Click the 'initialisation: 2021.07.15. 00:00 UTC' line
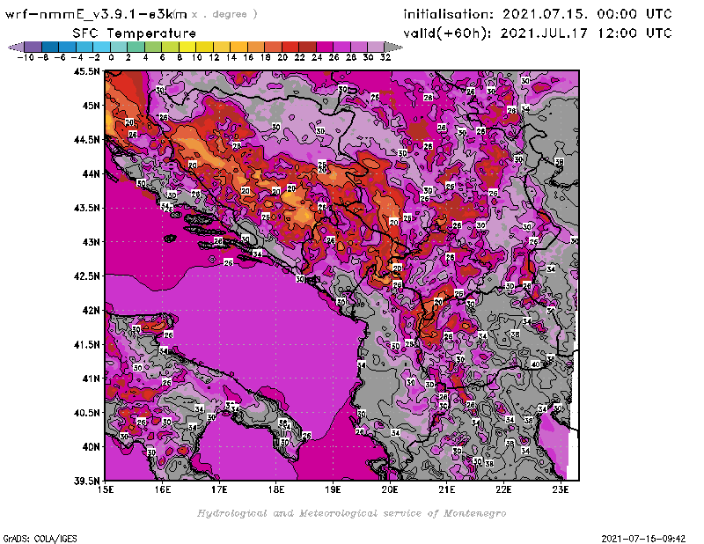Screen dimensions: 704x544 [538, 14]
